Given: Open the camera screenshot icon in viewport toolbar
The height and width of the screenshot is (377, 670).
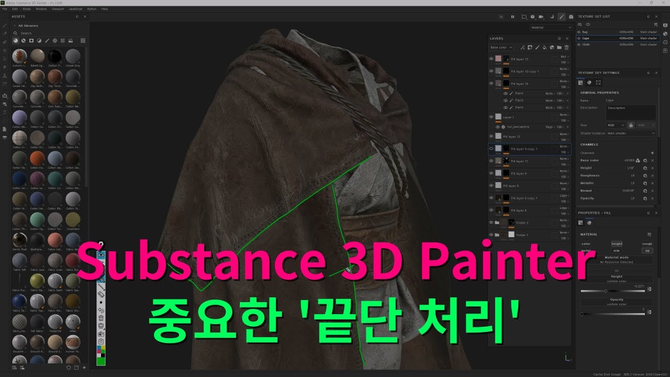Looking at the screenshot, I should pyautogui.click(x=571, y=17).
